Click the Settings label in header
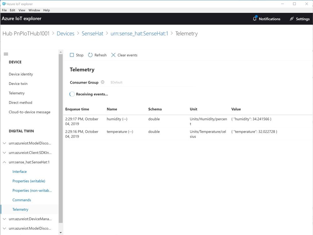The image size is (313, 235). [x=303, y=19]
